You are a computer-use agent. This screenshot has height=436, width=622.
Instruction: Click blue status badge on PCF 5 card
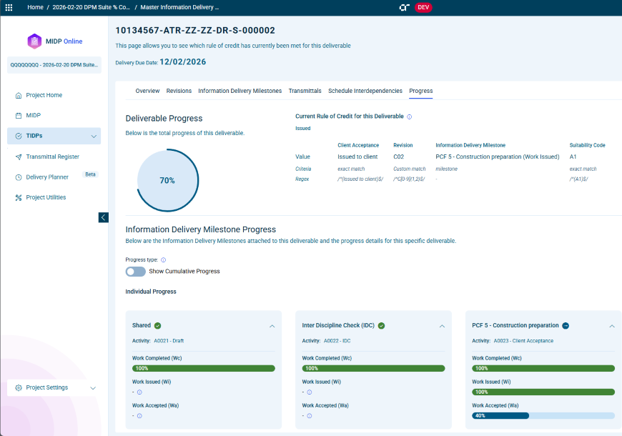(x=566, y=326)
